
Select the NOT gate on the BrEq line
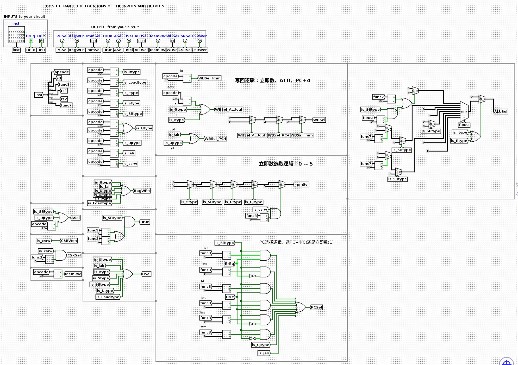(253, 276)
